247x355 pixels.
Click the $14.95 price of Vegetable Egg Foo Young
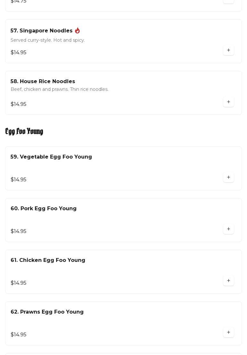(19, 180)
